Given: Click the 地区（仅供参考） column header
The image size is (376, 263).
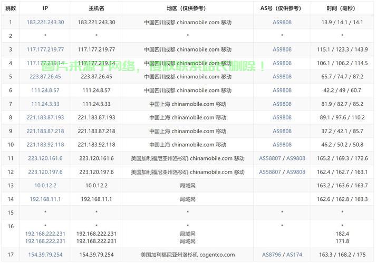Looking at the screenshot, I should [188, 8].
